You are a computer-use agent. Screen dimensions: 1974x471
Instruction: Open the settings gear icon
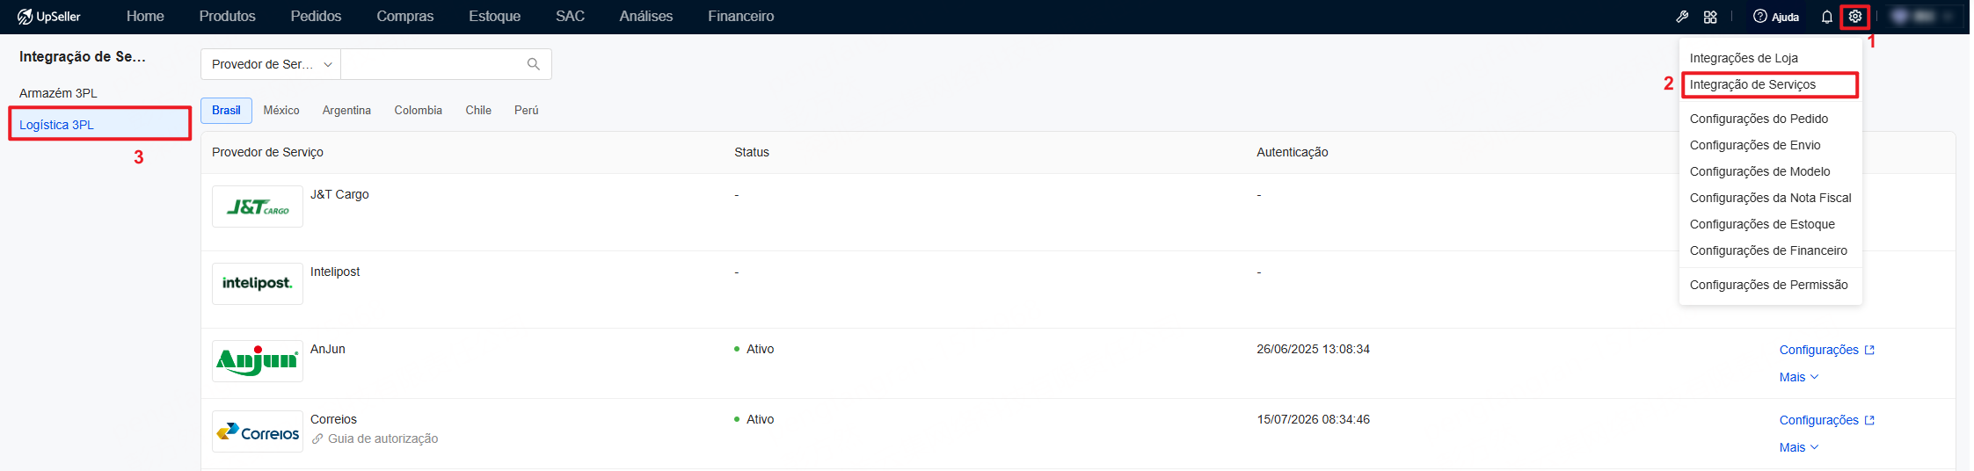1854,17
